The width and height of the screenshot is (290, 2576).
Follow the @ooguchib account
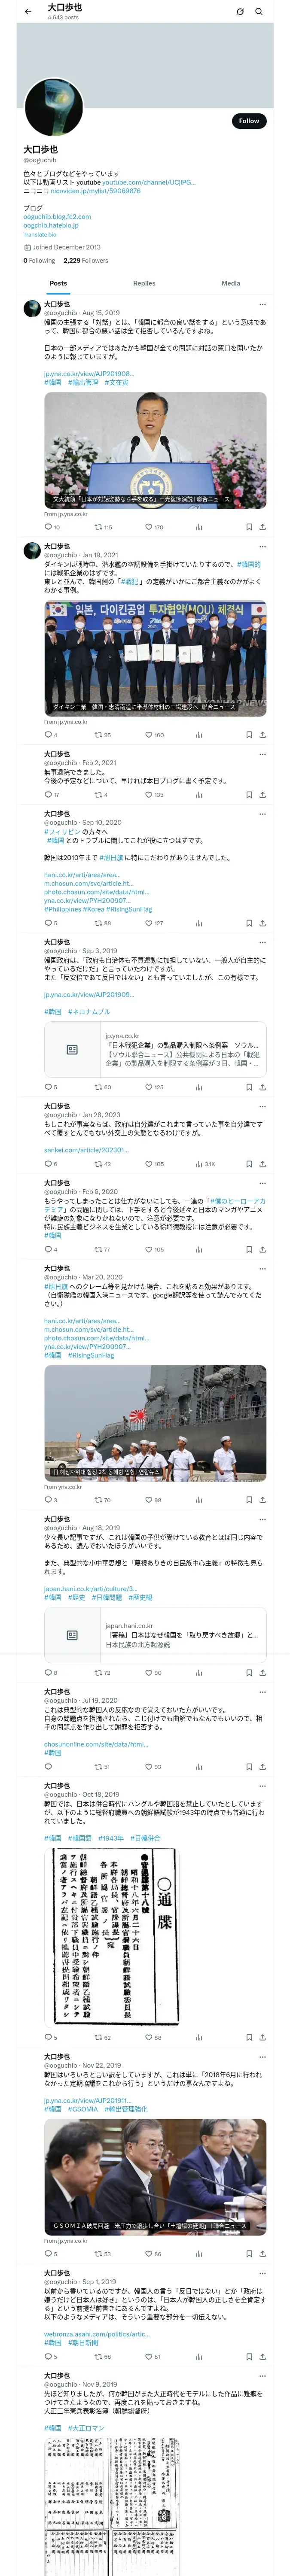click(249, 121)
